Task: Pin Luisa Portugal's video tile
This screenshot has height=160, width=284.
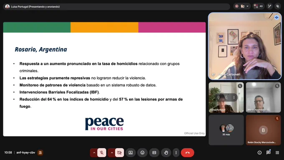Action: [x=218, y=98]
